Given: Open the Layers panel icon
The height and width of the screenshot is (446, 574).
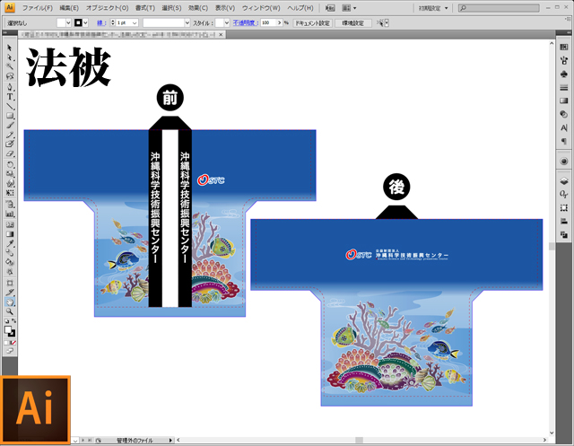Looking at the screenshot, I should [564, 181].
